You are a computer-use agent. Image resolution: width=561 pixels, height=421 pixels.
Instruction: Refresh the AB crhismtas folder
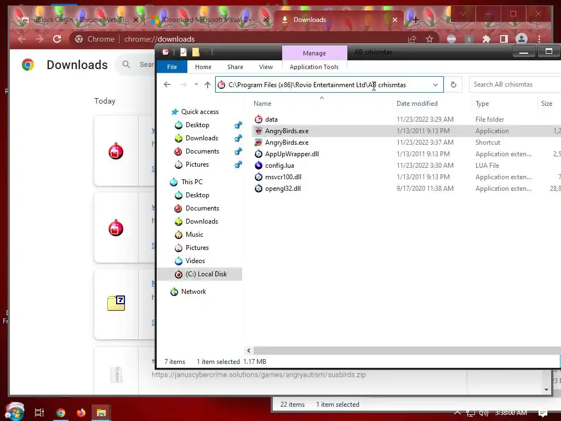tap(453, 85)
